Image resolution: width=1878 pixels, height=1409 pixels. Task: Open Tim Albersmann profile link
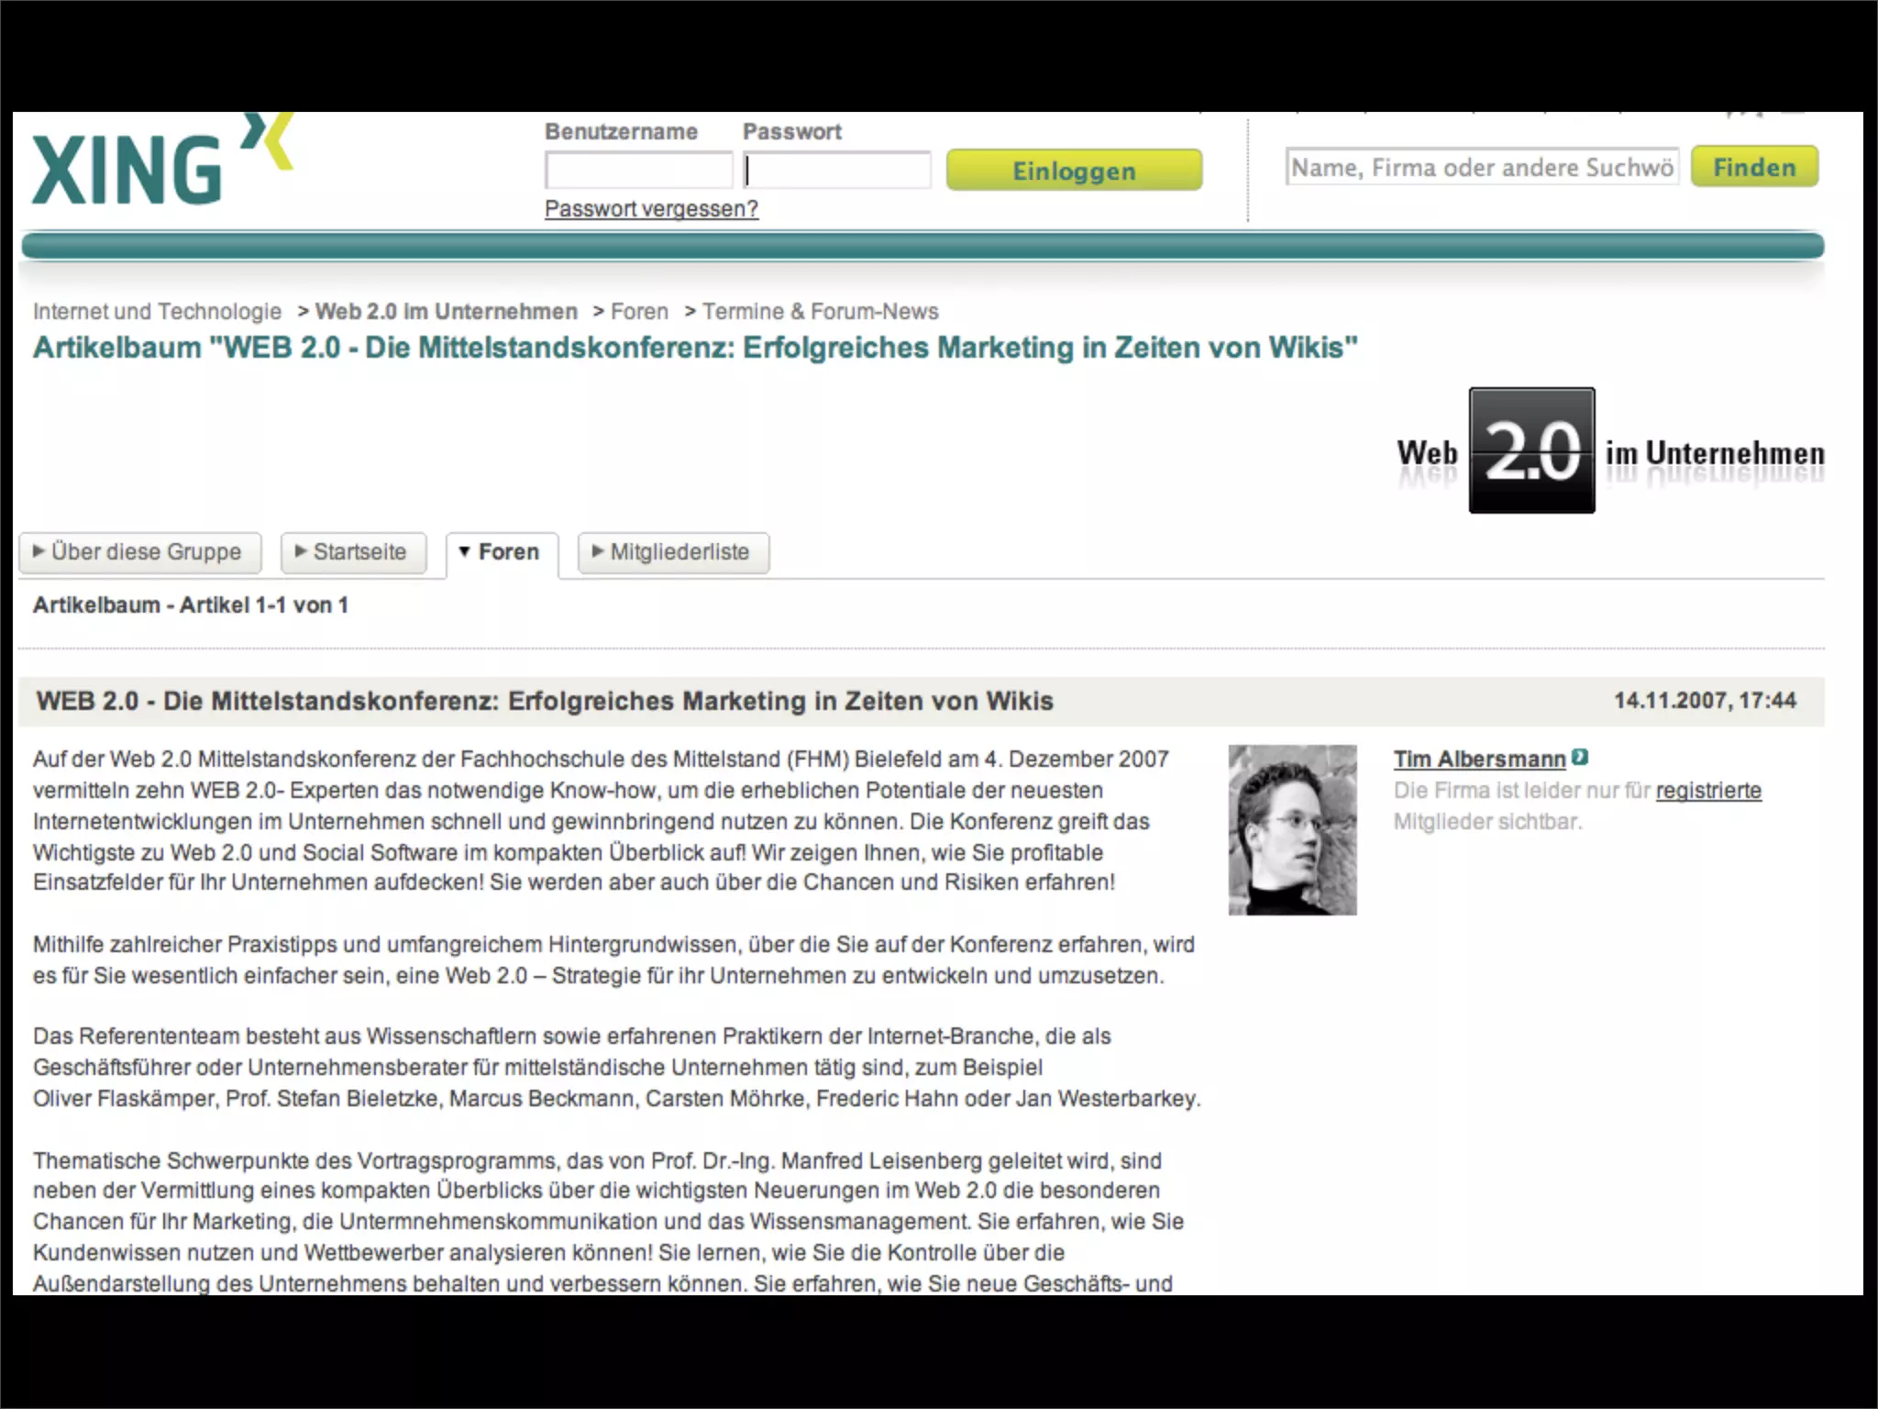1479,760
